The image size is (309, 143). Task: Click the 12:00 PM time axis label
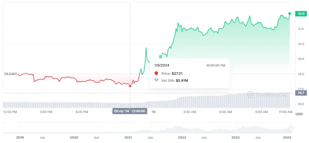click(x=10, y=112)
